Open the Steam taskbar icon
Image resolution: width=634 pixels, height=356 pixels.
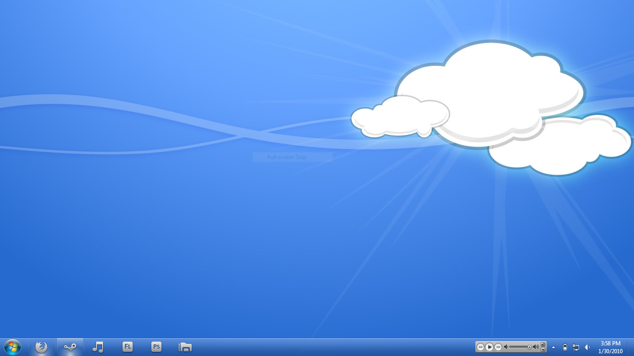point(70,347)
